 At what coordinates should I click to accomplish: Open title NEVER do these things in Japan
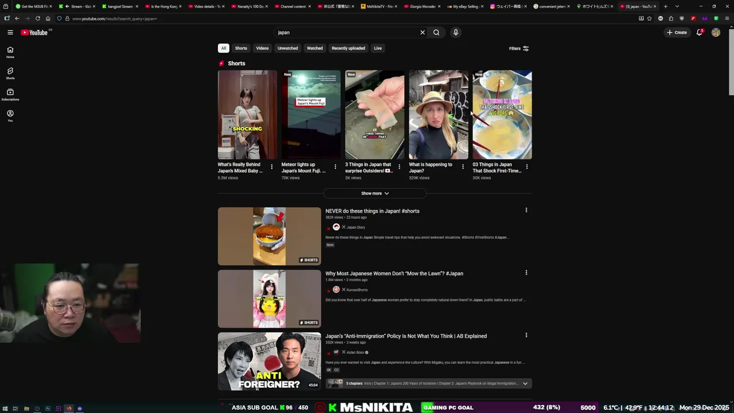pos(373,211)
